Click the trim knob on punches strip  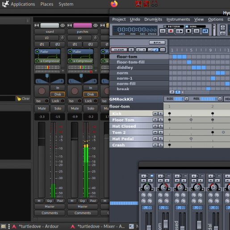96,38
